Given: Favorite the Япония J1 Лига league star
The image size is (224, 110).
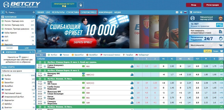Looking at the screenshot, I should tap(45, 79).
